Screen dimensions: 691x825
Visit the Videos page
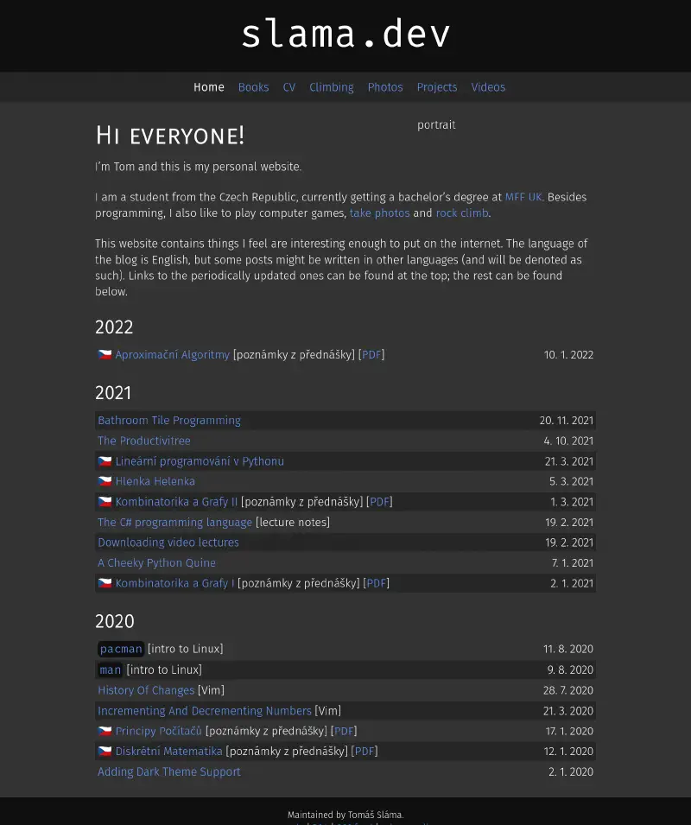(488, 87)
